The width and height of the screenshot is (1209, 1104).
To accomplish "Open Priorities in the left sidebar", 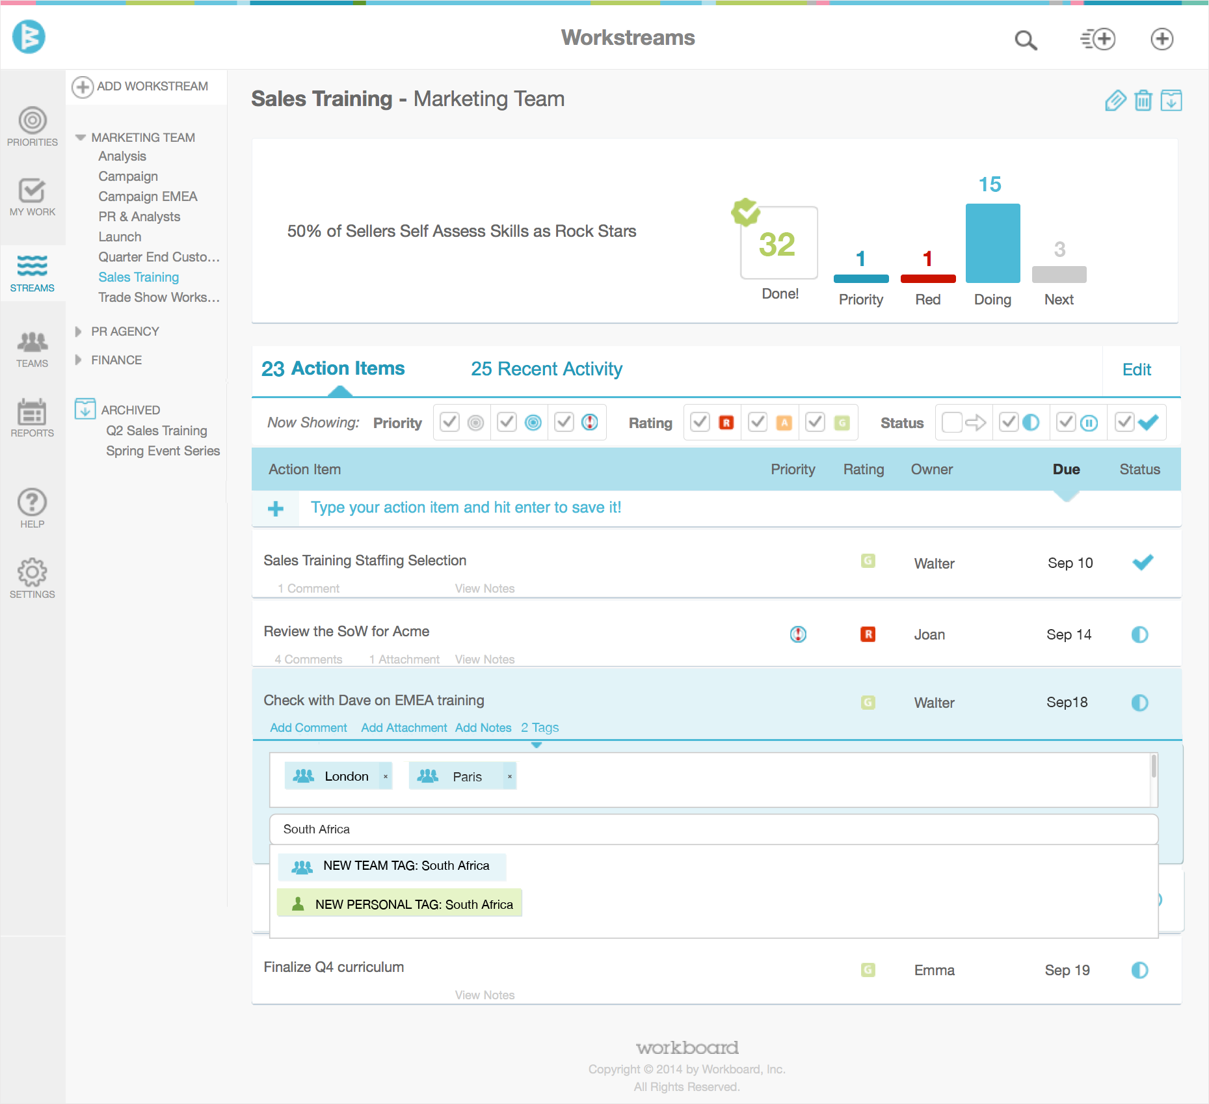I will [32, 127].
